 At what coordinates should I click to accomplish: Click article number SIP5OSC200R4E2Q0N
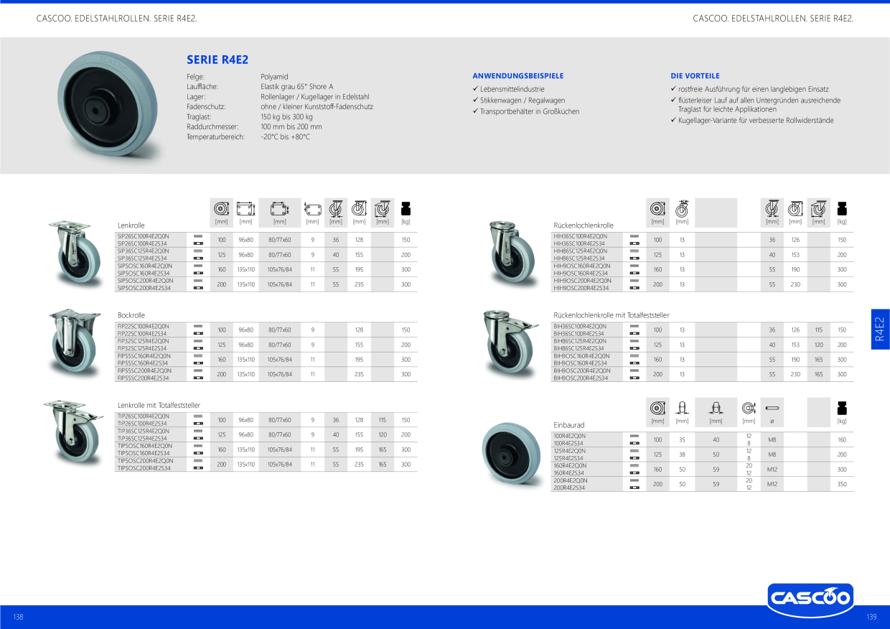tap(145, 281)
